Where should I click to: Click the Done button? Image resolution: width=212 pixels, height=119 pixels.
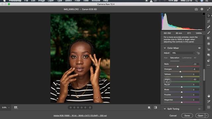187,116
